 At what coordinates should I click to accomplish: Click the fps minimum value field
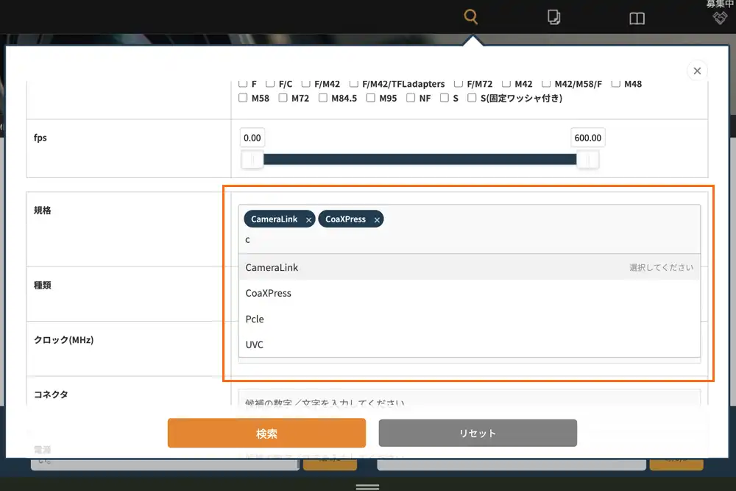252,138
